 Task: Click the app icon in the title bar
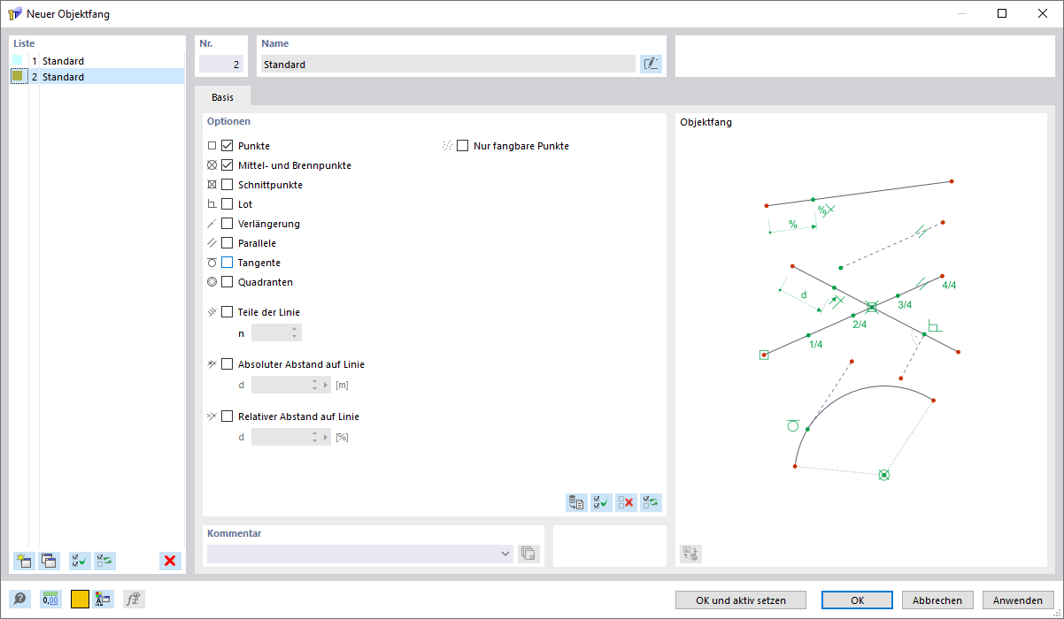[x=15, y=13]
